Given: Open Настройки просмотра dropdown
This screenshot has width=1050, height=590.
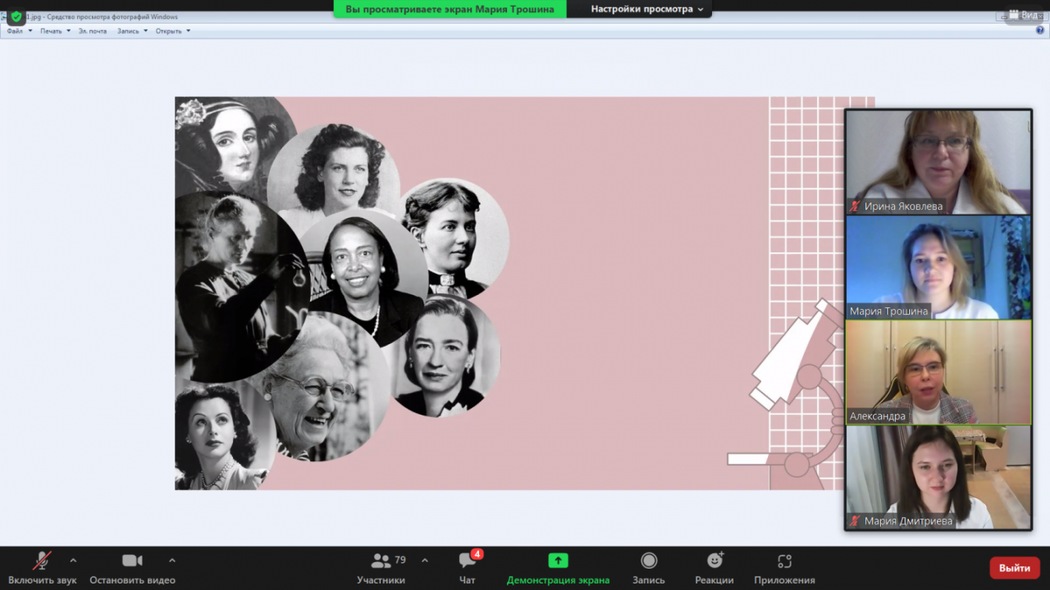Looking at the screenshot, I should (646, 9).
